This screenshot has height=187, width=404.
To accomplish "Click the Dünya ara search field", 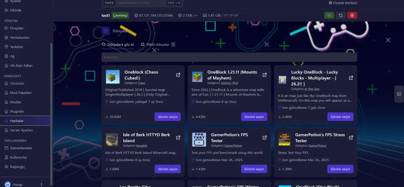I will click(x=229, y=57).
